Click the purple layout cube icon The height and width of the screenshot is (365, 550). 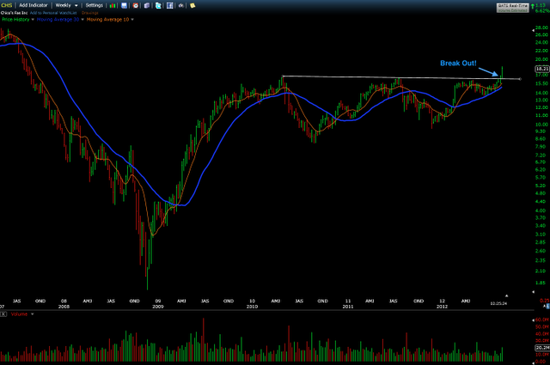pos(147,6)
